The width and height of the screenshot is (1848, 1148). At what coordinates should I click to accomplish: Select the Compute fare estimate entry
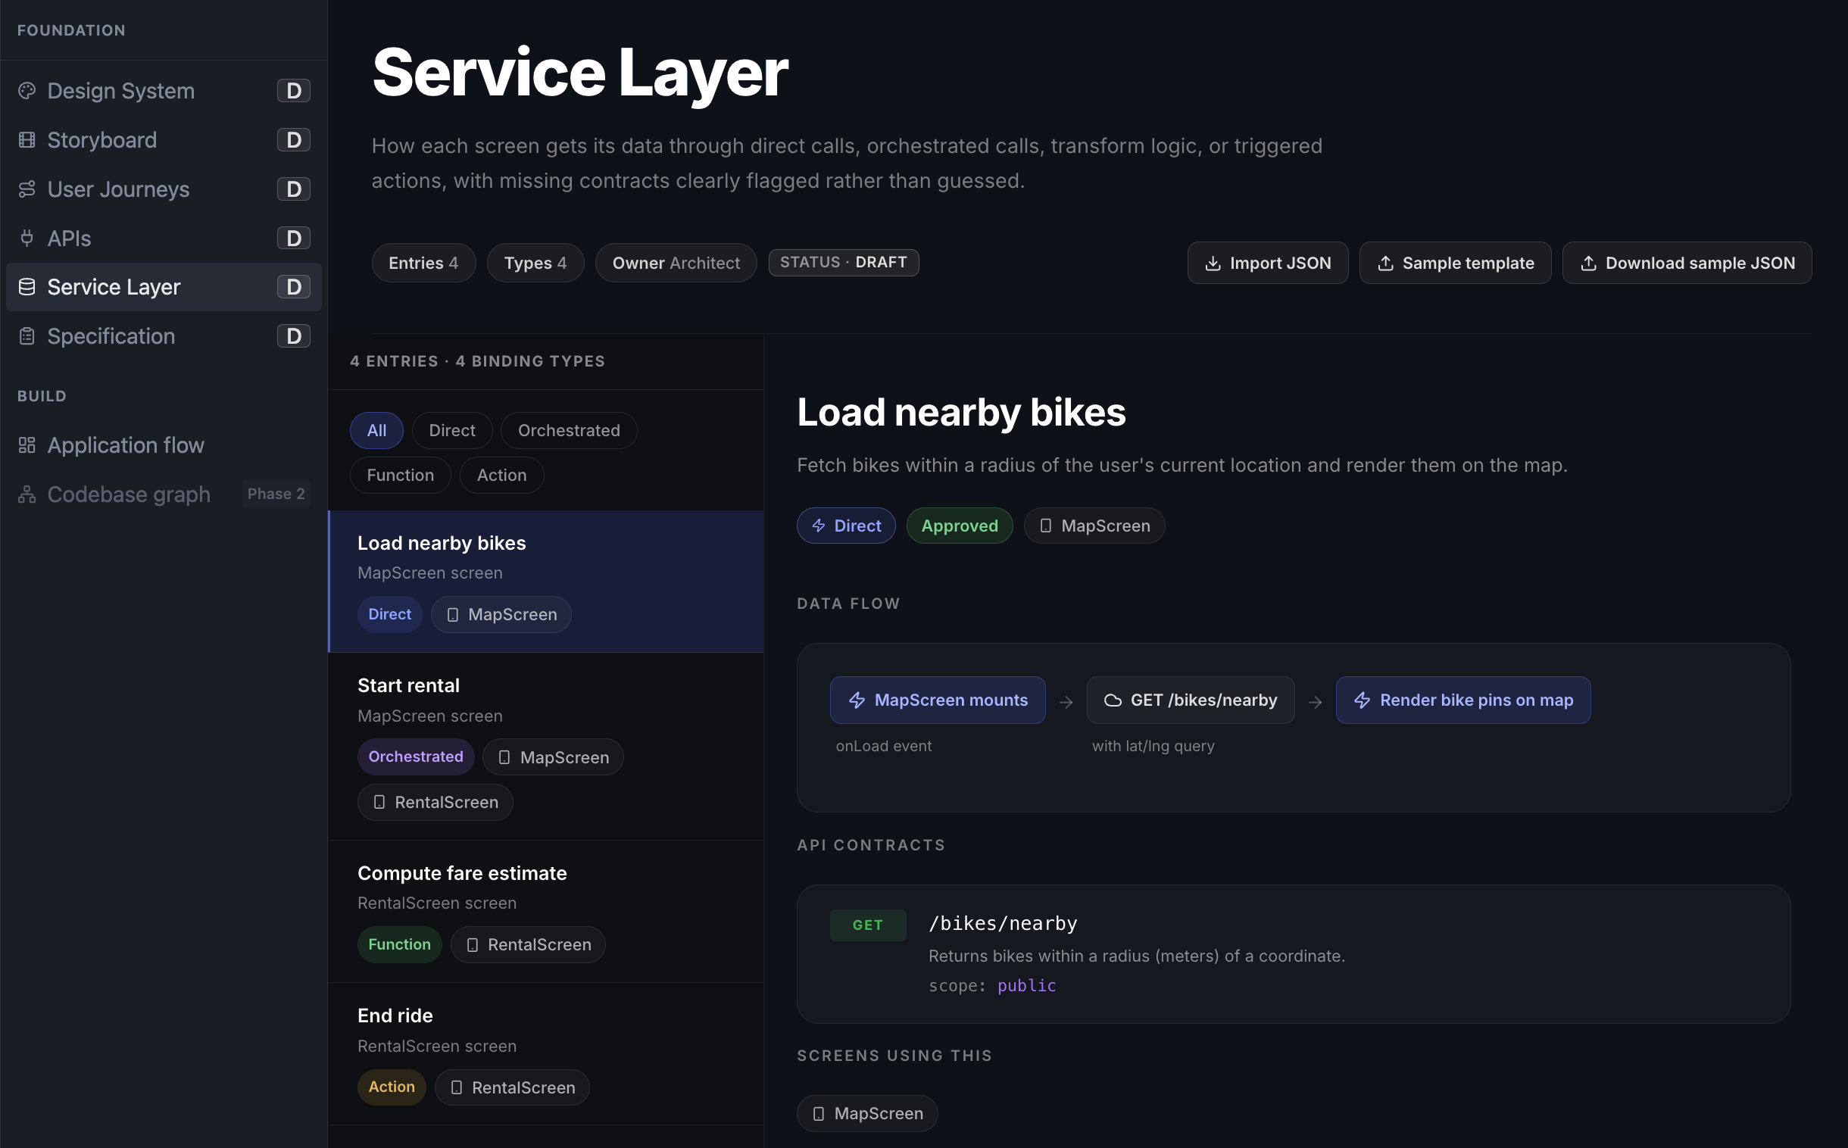pos(546,912)
